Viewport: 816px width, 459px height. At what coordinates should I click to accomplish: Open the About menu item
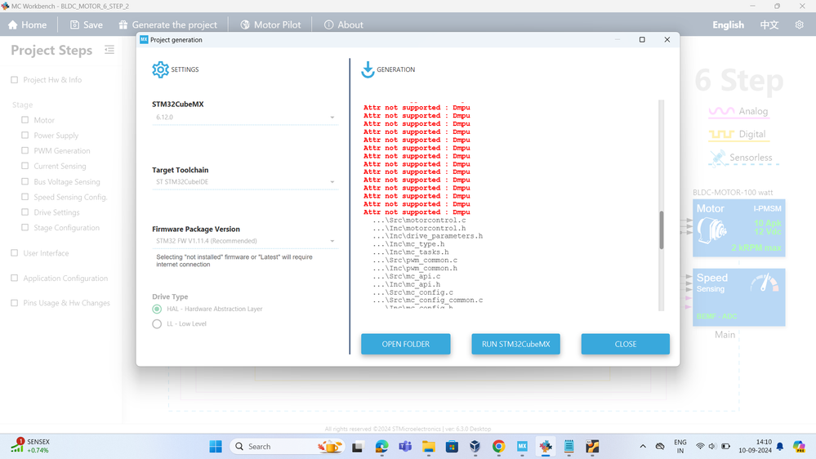point(343,25)
